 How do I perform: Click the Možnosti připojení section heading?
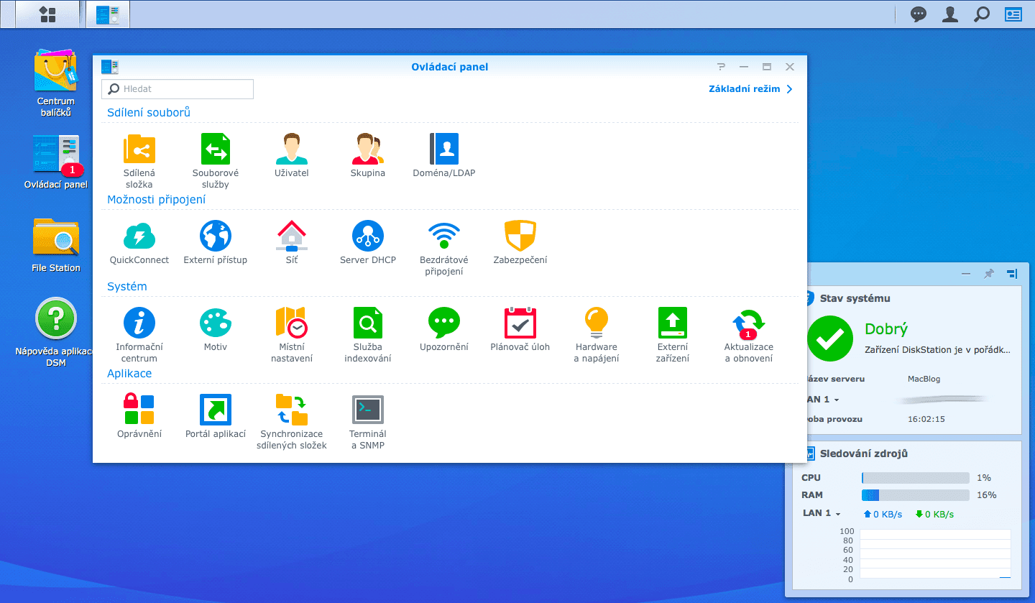click(x=157, y=200)
